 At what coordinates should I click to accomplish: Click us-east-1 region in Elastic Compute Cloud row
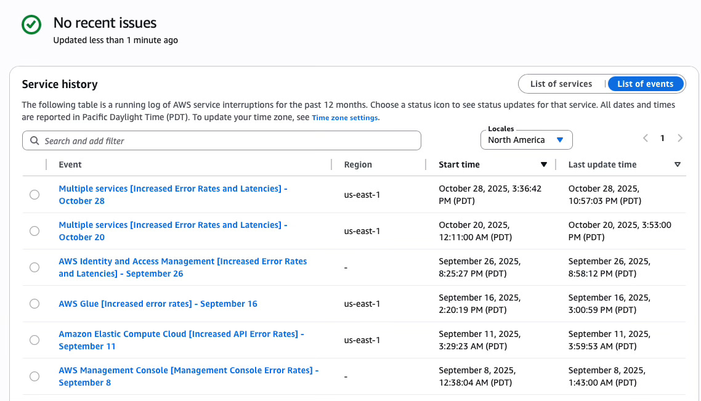[362, 340]
